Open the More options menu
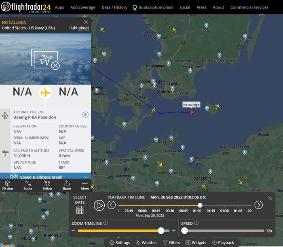 pyautogui.click(x=85, y=185)
